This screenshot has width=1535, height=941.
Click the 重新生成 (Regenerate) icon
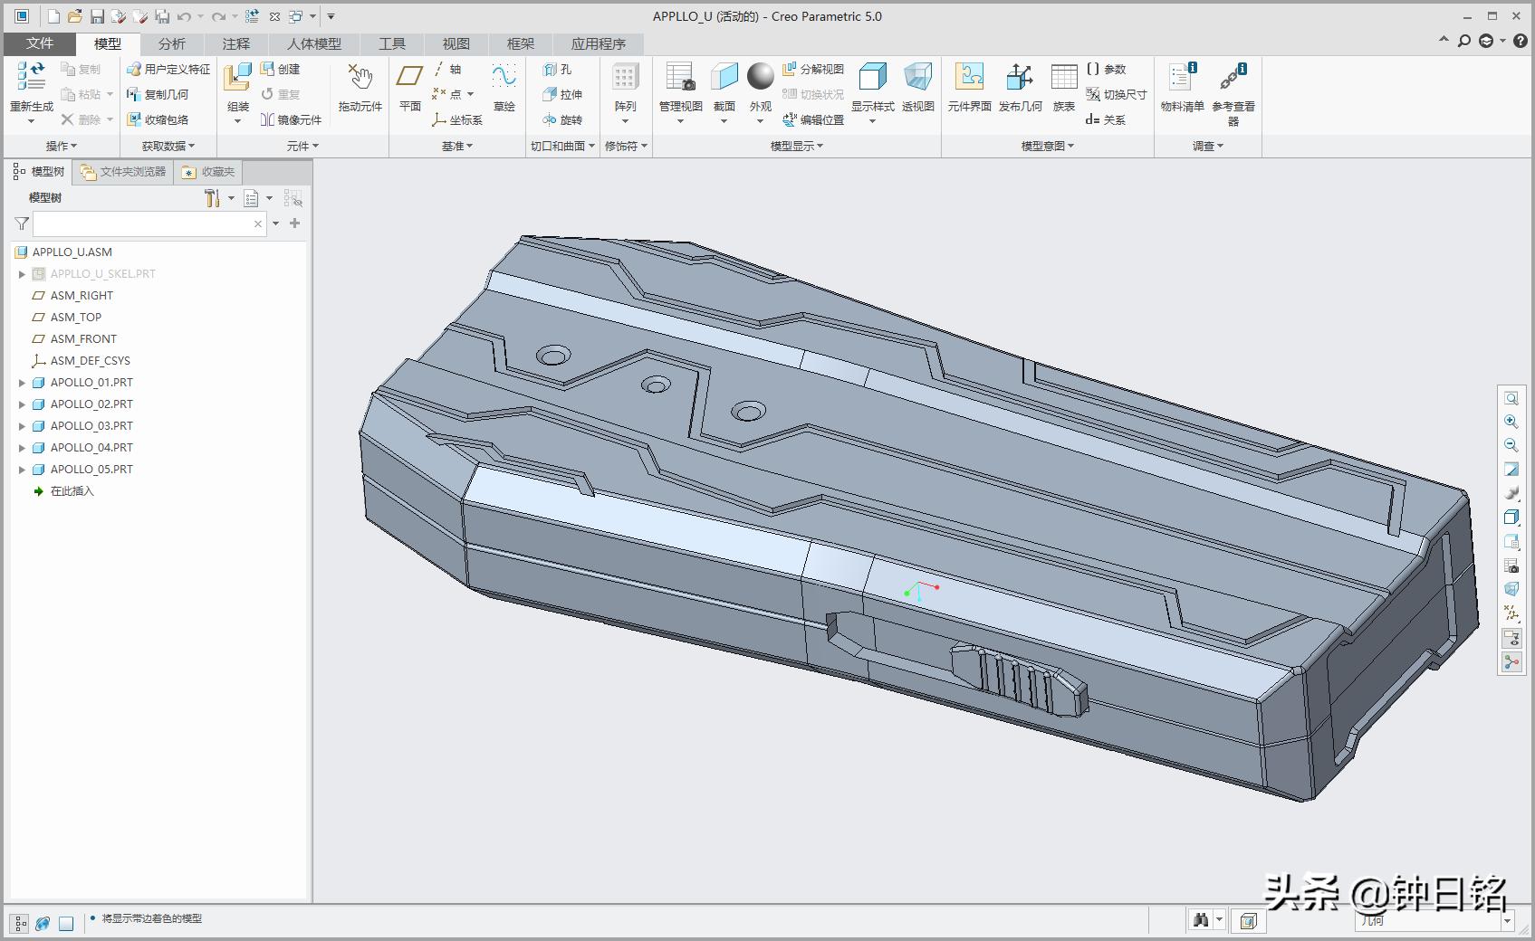point(32,78)
